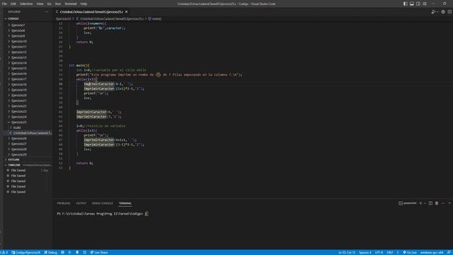This screenshot has height=255, width=453.
Task: Click the Go Live server button
Action: 410,252
